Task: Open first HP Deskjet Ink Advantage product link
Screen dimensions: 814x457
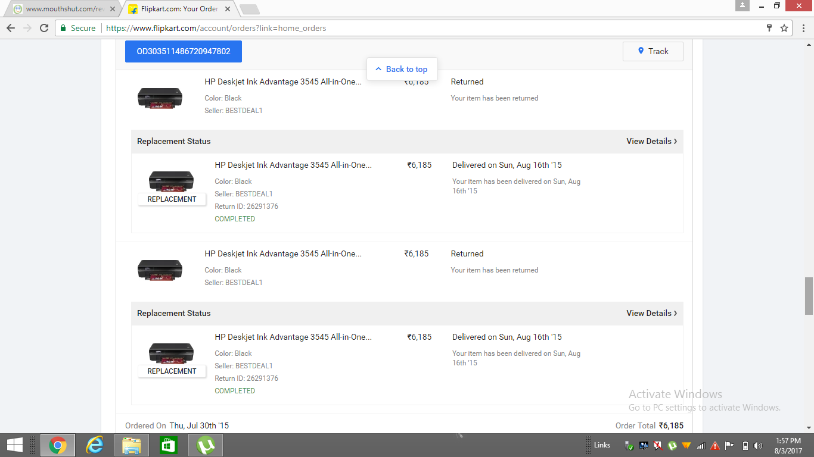Action: [x=283, y=82]
